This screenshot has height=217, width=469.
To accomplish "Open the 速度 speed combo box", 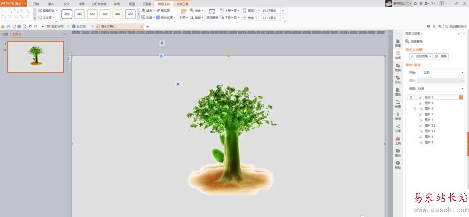I will point(441,88).
